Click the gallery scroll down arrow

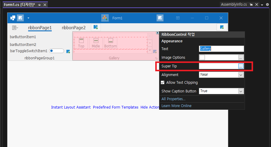150,43
